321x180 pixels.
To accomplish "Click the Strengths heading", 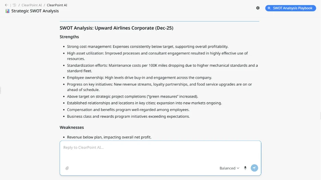I will (x=69, y=37).
